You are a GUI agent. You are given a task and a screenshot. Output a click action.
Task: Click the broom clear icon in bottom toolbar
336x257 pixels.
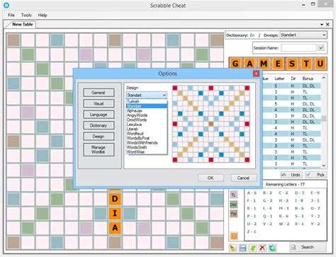pyautogui.click(x=233, y=248)
